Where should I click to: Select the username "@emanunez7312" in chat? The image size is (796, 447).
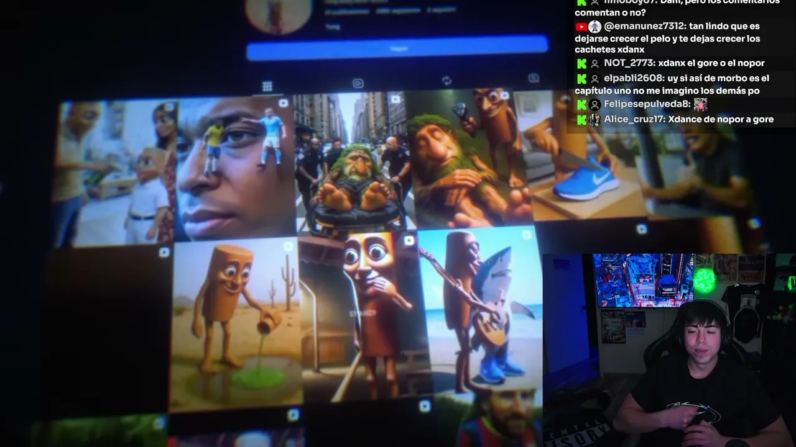(x=644, y=27)
